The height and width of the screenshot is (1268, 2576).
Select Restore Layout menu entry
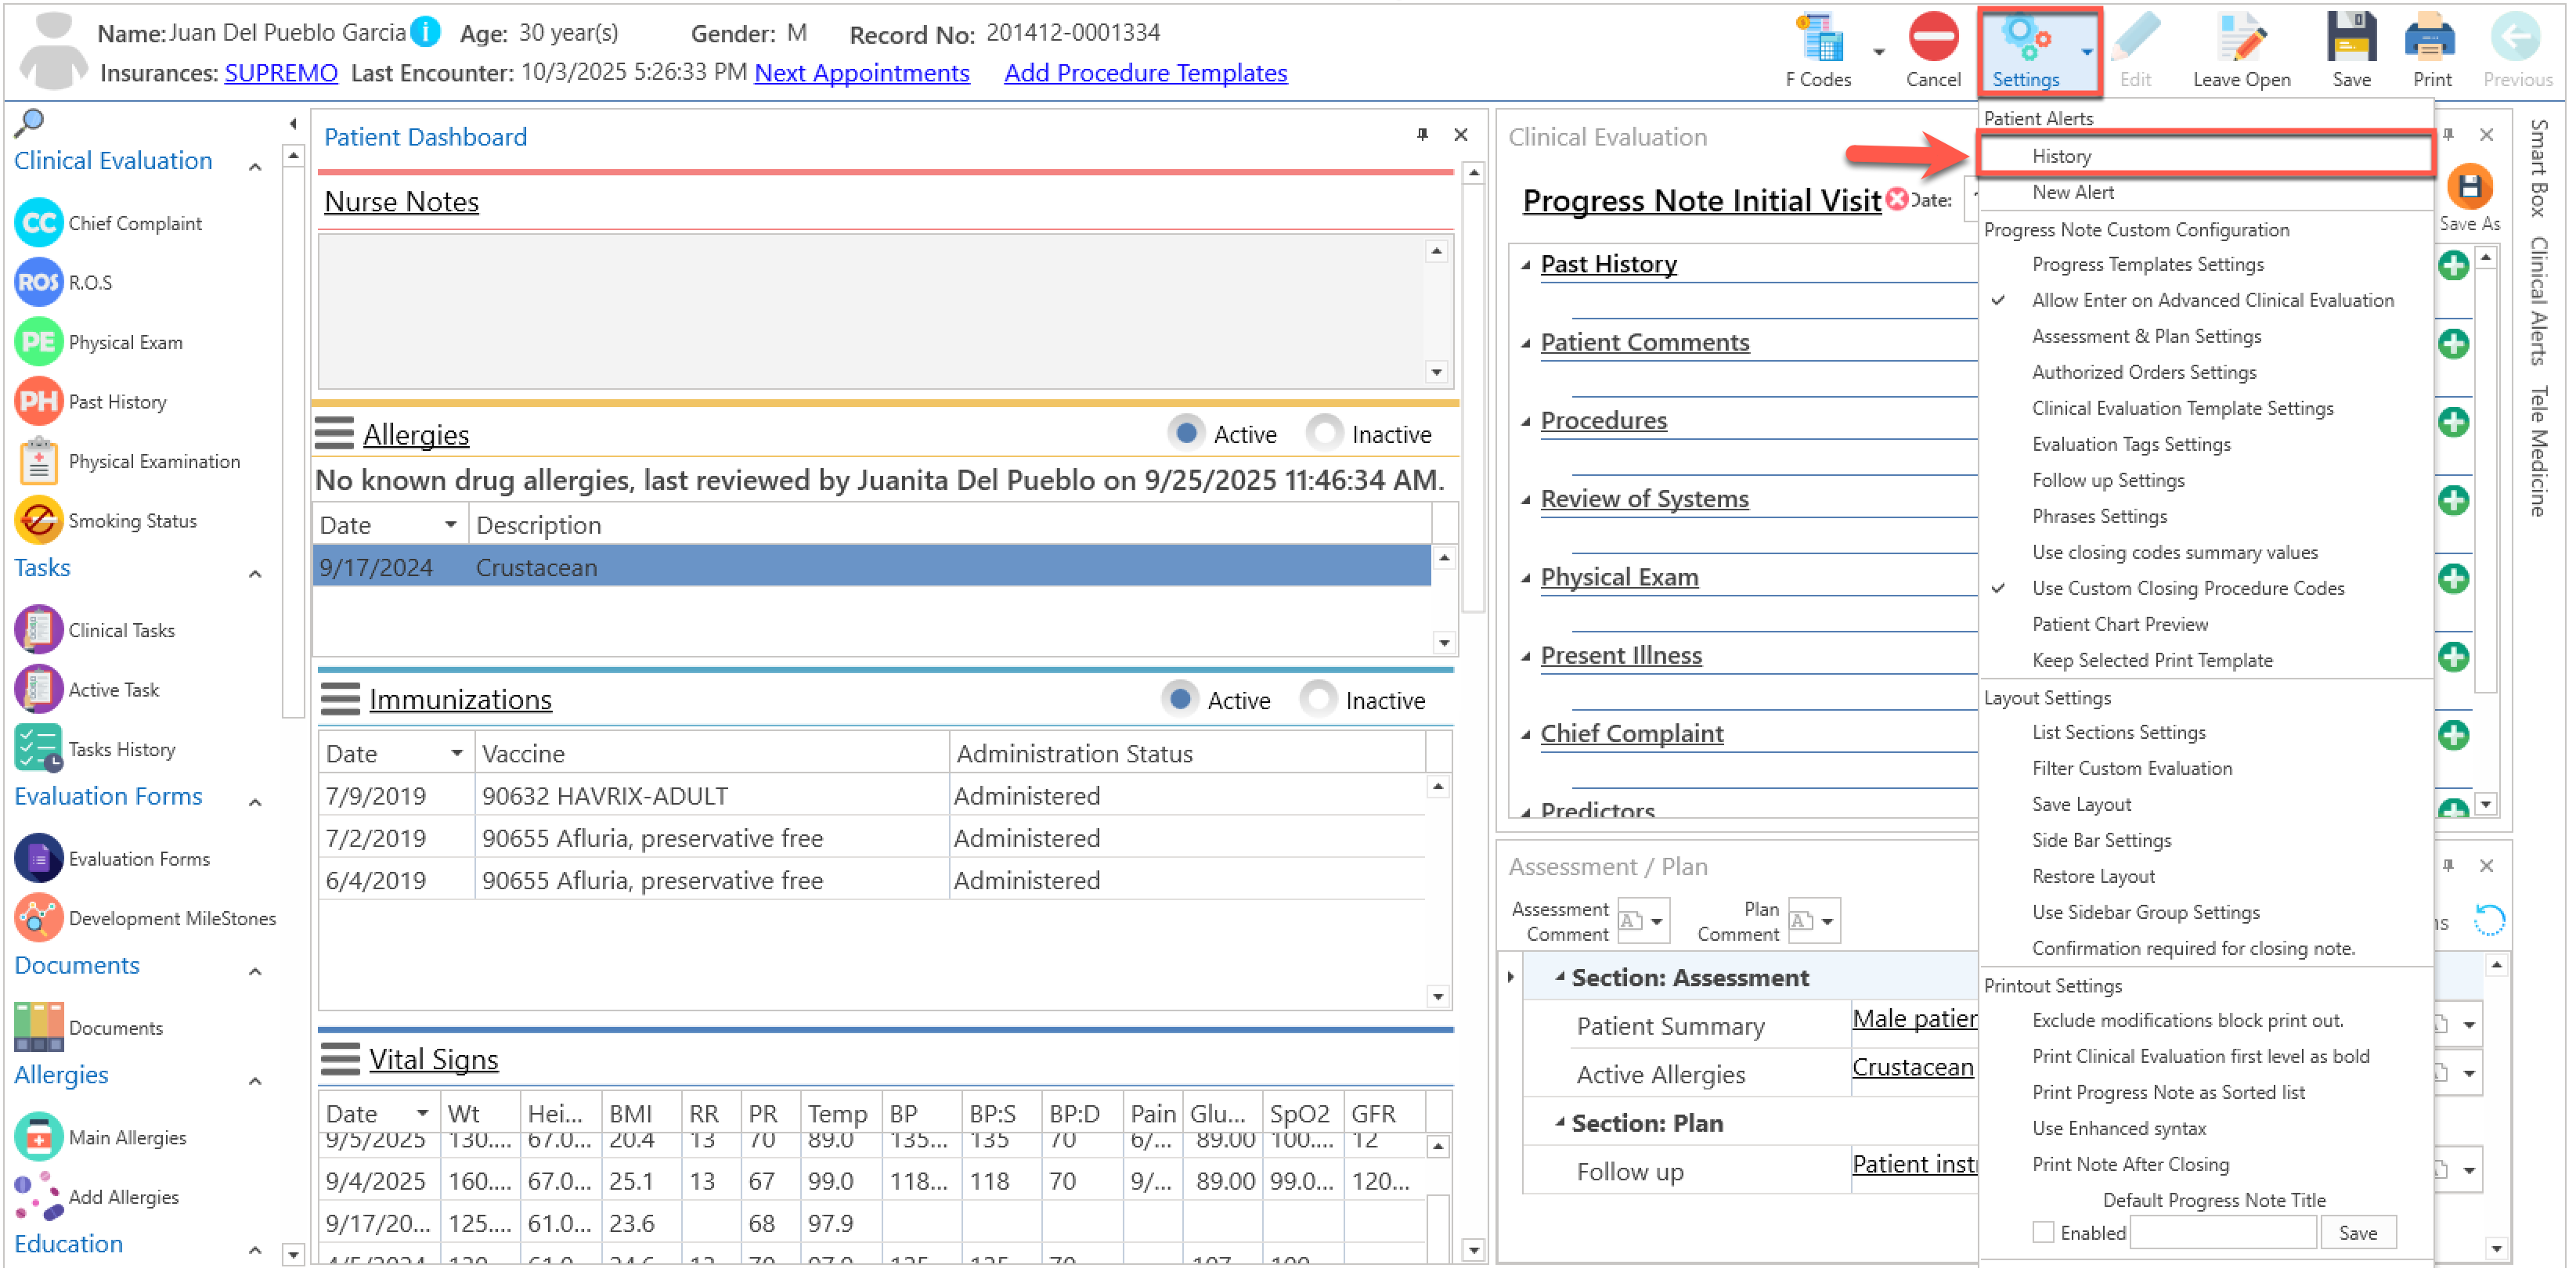(2093, 876)
